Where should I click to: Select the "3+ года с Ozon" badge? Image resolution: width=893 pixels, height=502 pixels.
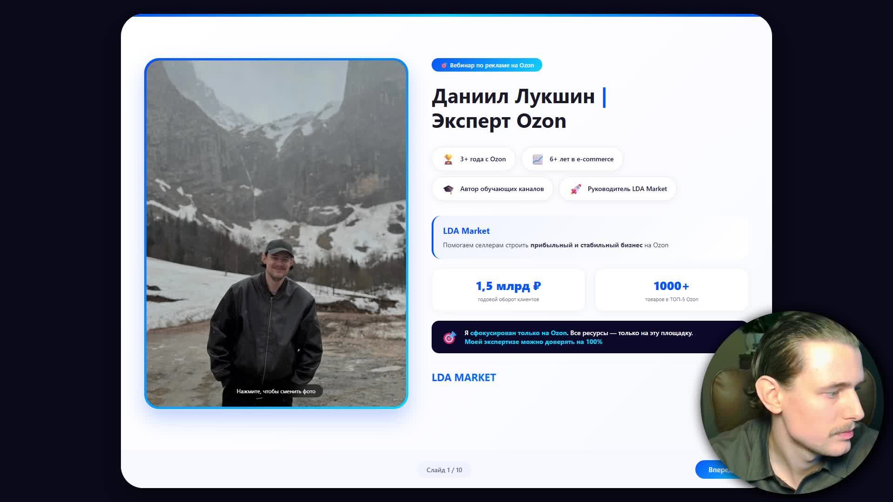[473, 159]
